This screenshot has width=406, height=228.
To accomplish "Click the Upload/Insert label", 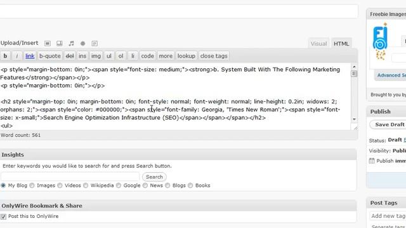I will [x=19, y=43].
